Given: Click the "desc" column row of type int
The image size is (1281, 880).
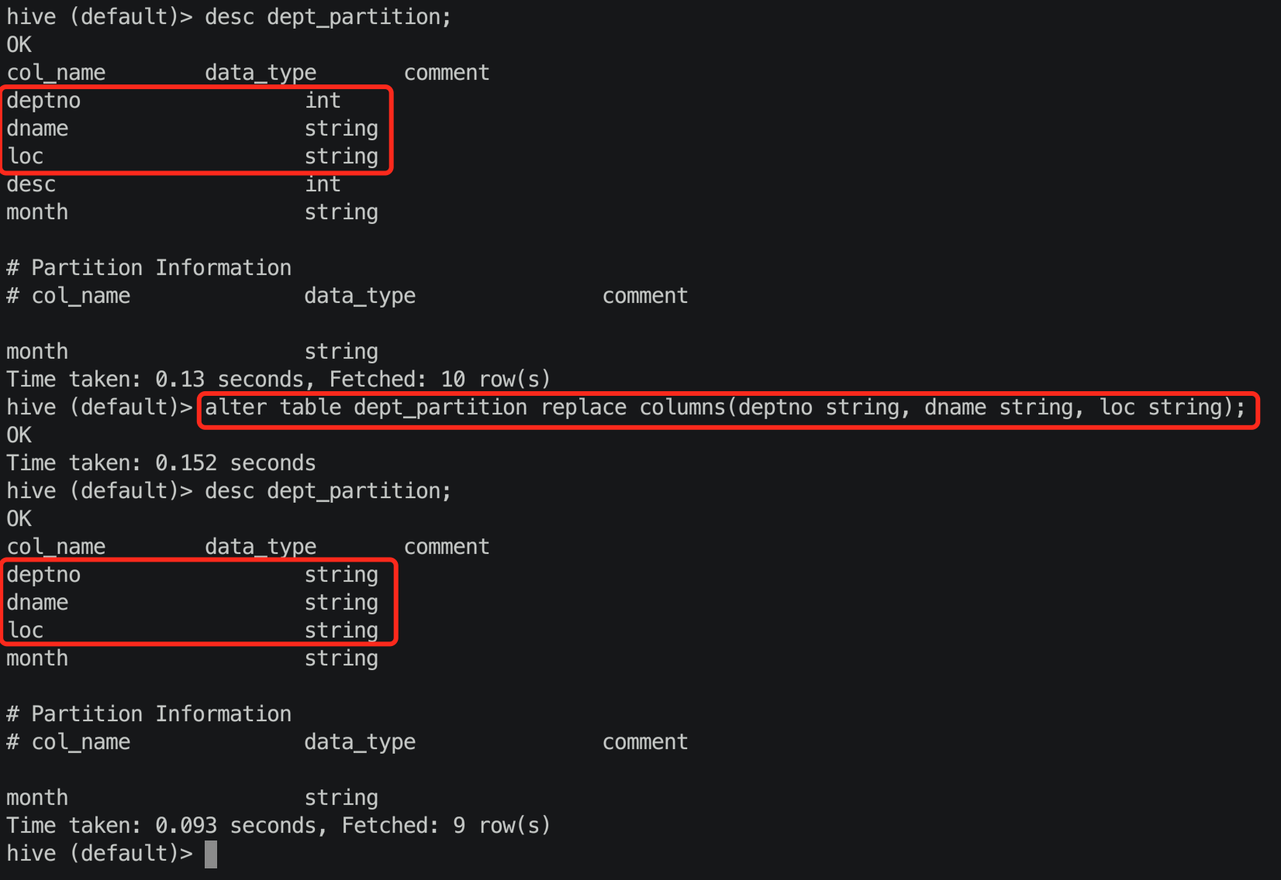Looking at the screenshot, I should click(x=174, y=184).
